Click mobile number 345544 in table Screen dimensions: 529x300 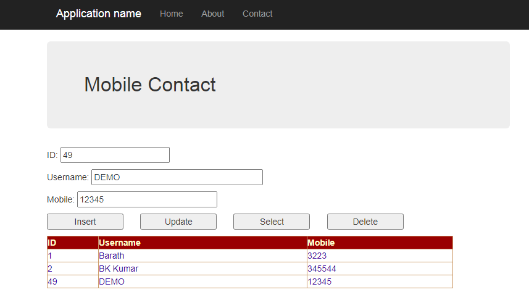(322, 269)
